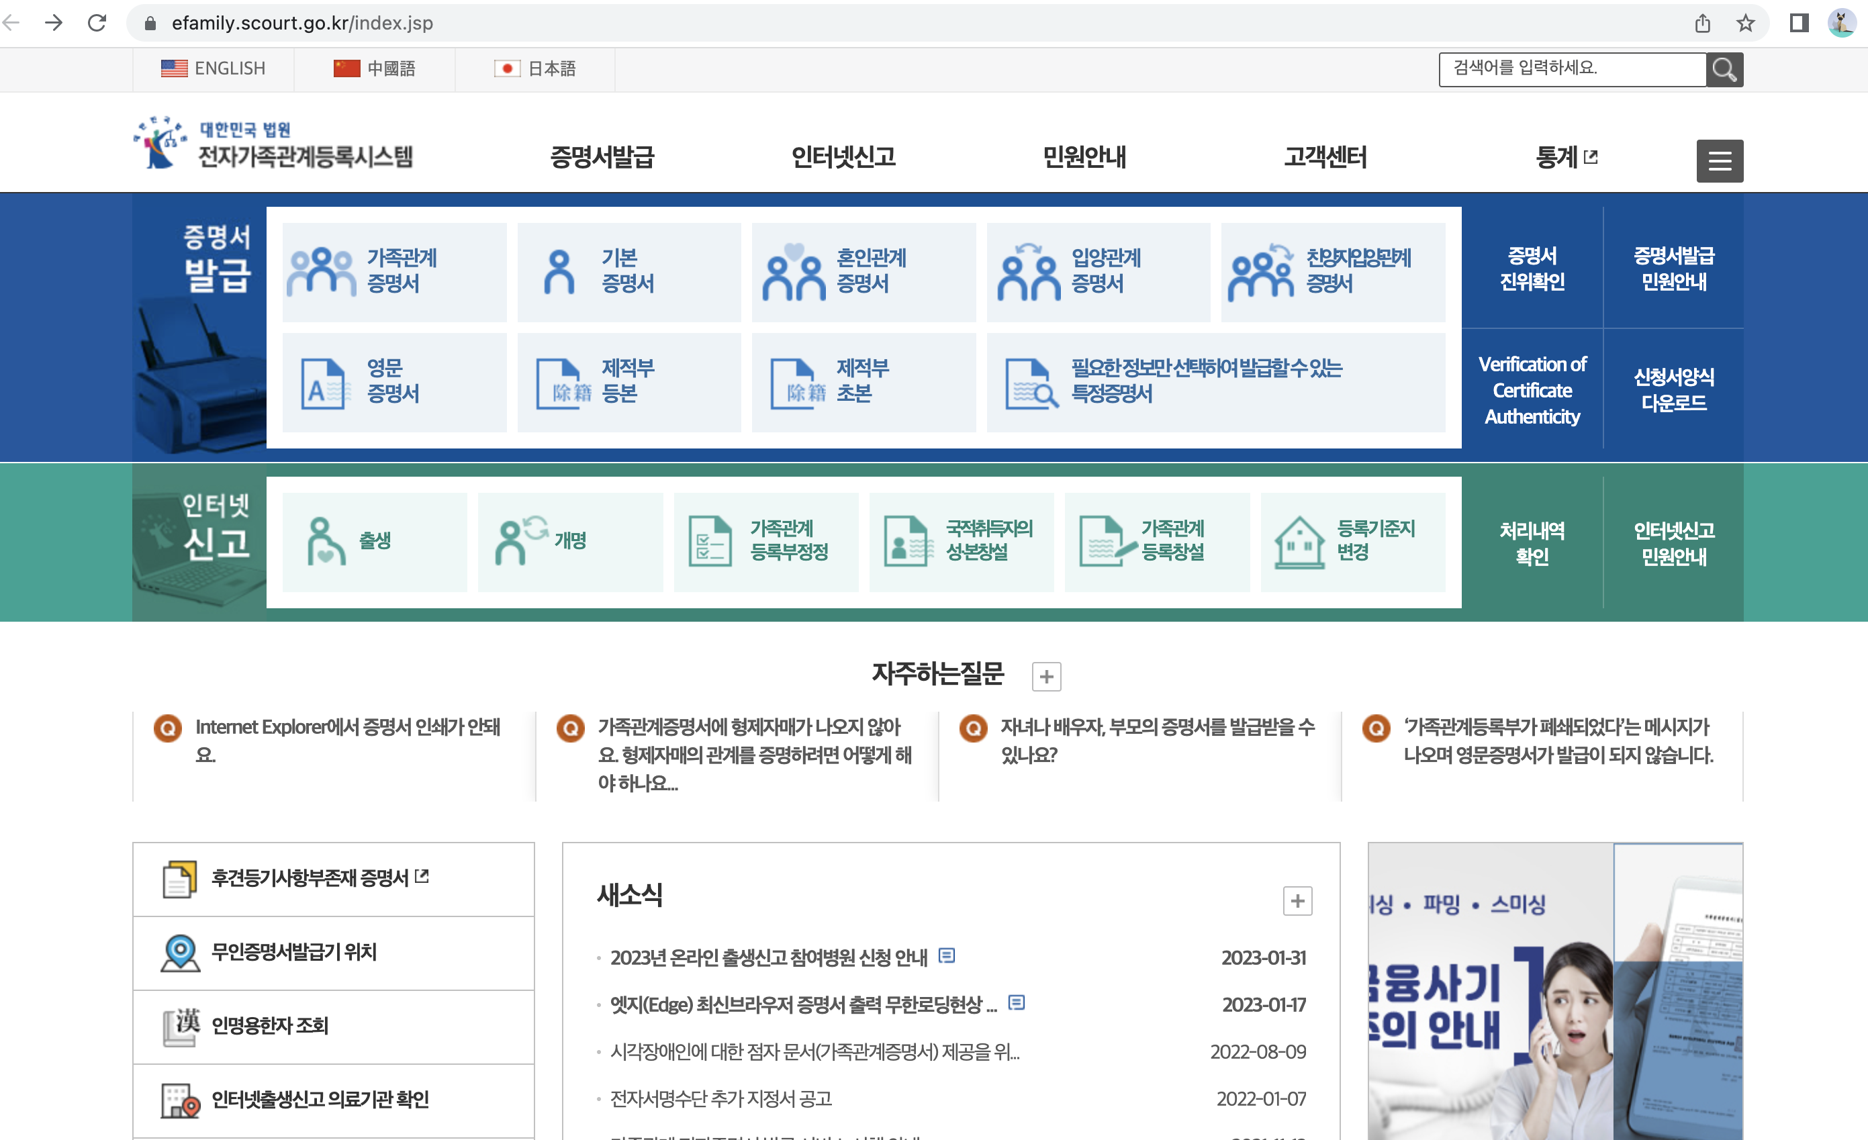Image resolution: width=1868 pixels, height=1140 pixels.
Task: Open the 고객센터 main menu
Action: (1324, 157)
